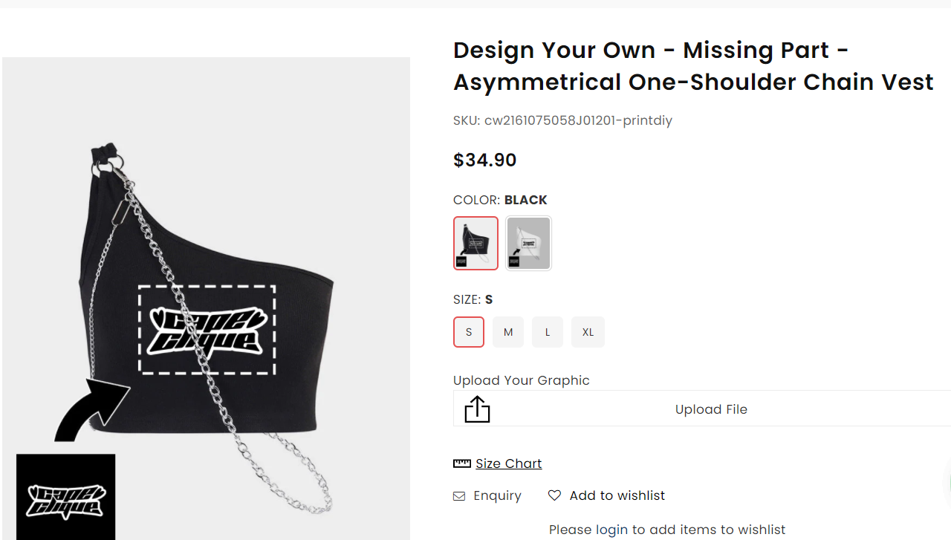Click the heart icon for wishlist

[554, 495]
